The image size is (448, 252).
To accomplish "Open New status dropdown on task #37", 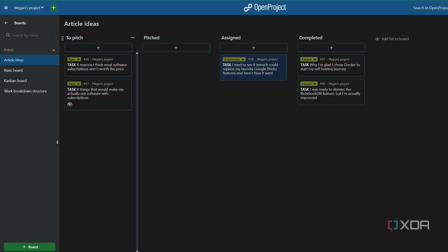I will 74,84.
